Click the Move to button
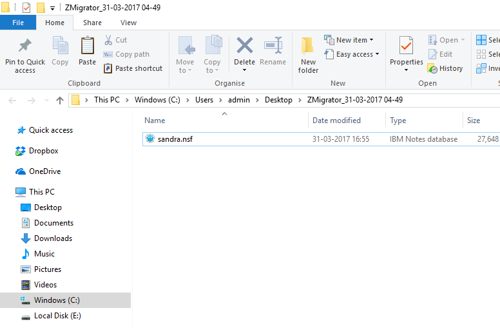The height and width of the screenshot is (328, 500). pos(185,55)
